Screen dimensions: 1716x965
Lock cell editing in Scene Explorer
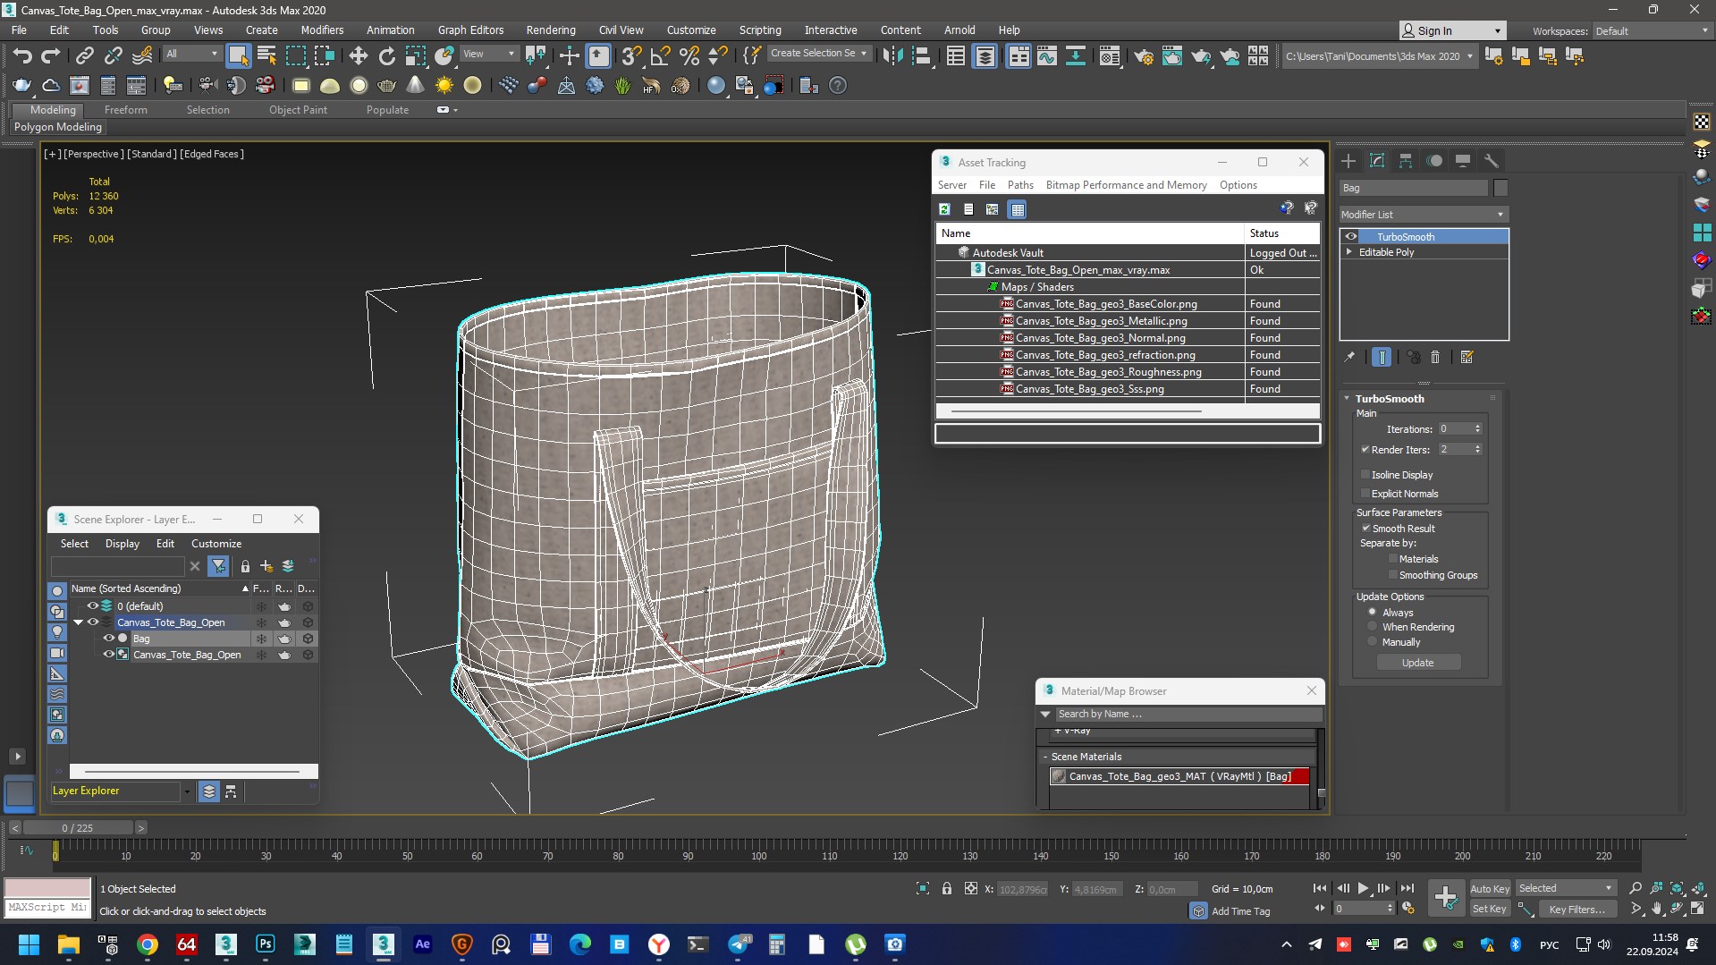pyautogui.click(x=245, y=566)
